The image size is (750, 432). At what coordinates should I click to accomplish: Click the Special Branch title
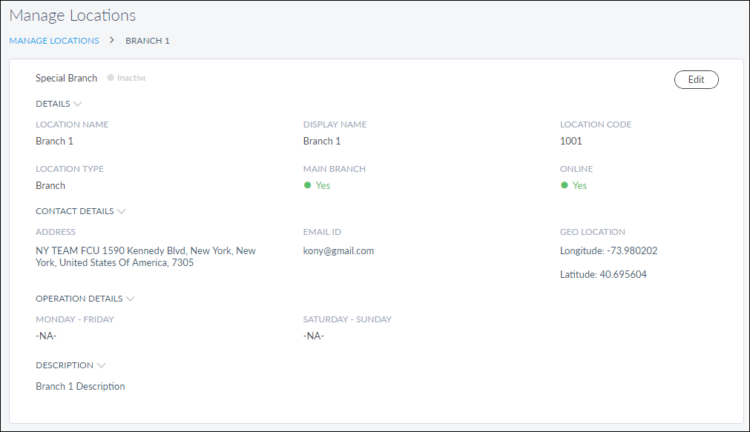click(66, 78)
